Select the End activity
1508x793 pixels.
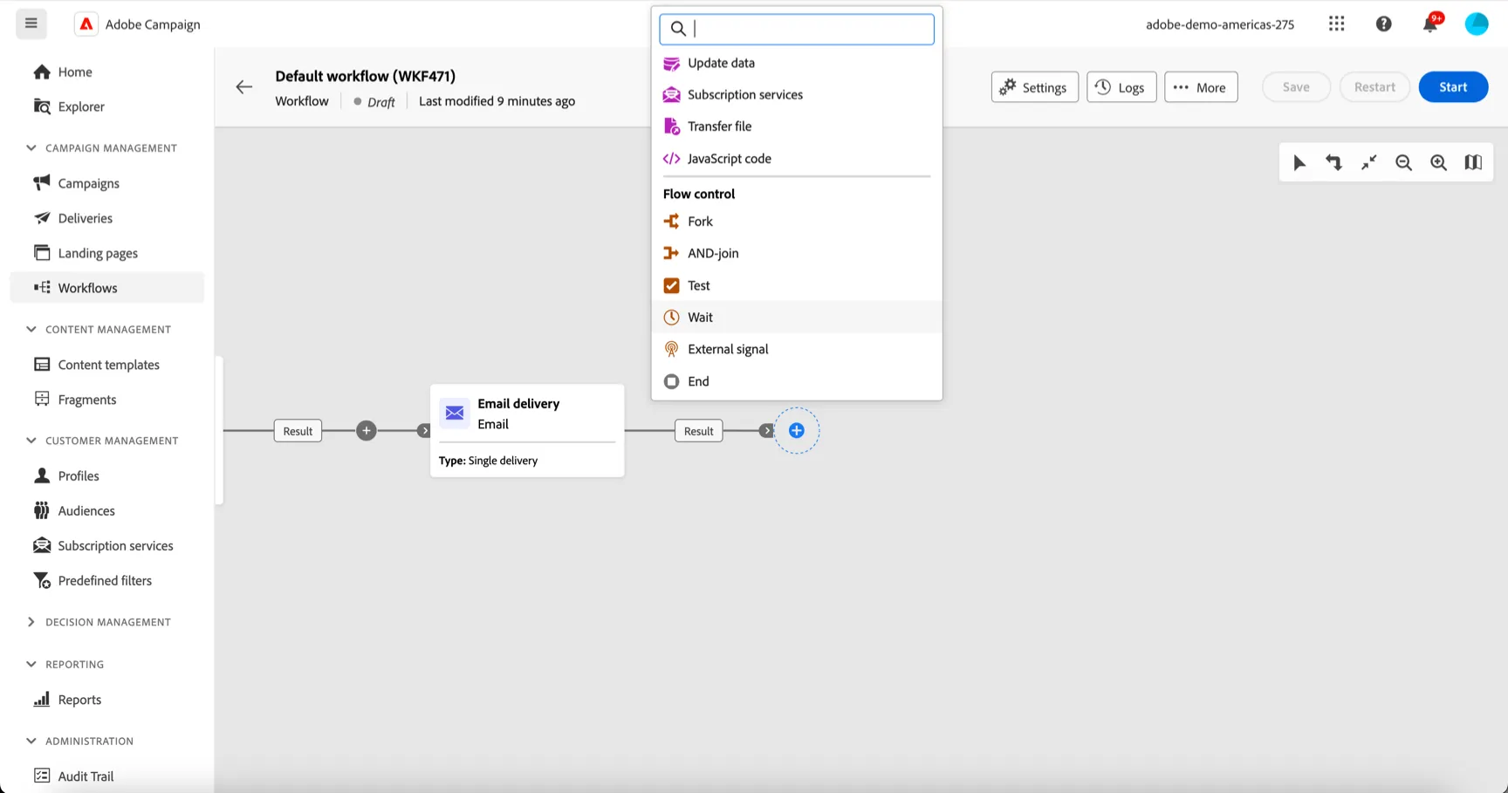[797, 381]
